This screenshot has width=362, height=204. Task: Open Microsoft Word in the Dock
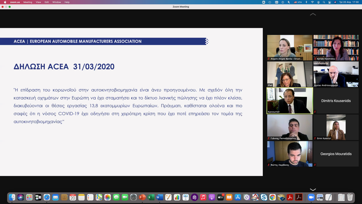pyautogui.click(x=160, y=197)
